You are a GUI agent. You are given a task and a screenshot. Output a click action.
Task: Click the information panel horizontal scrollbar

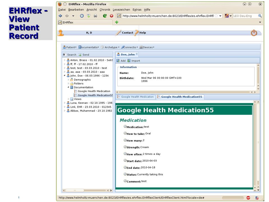tap(184, 92)
